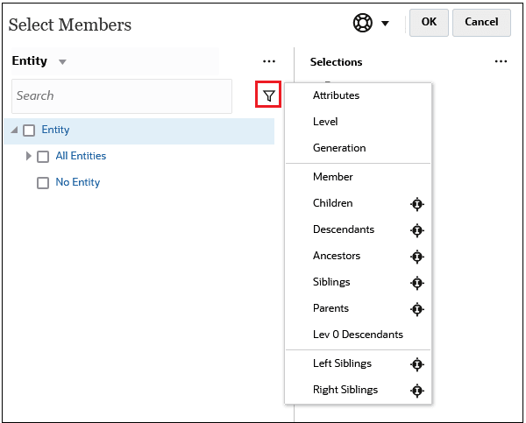Image resolution: width=526 pixels, height=423 pixels.
Task: Click inclusive icon next to Ancestors
Action: pyautogui.click(x=417, y=257)
